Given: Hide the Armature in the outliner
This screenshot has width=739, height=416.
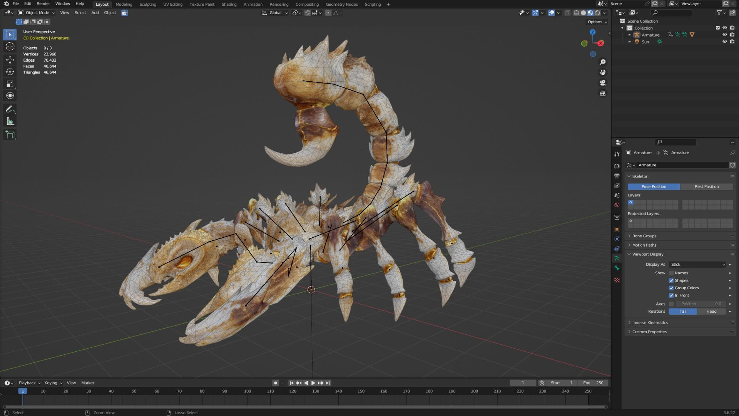Looking at the screenshot, I should point(725,35).
